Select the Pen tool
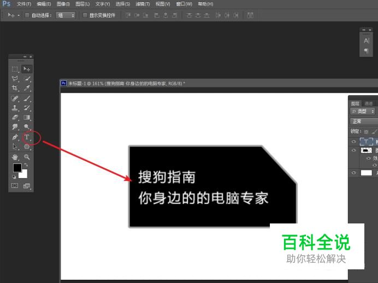Image resolution: width=378 pixels, height=283 pixels. [15, 137]
